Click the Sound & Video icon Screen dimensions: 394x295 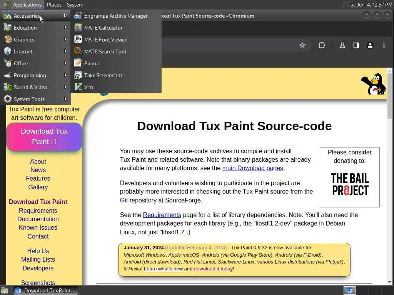coord(8,87)
